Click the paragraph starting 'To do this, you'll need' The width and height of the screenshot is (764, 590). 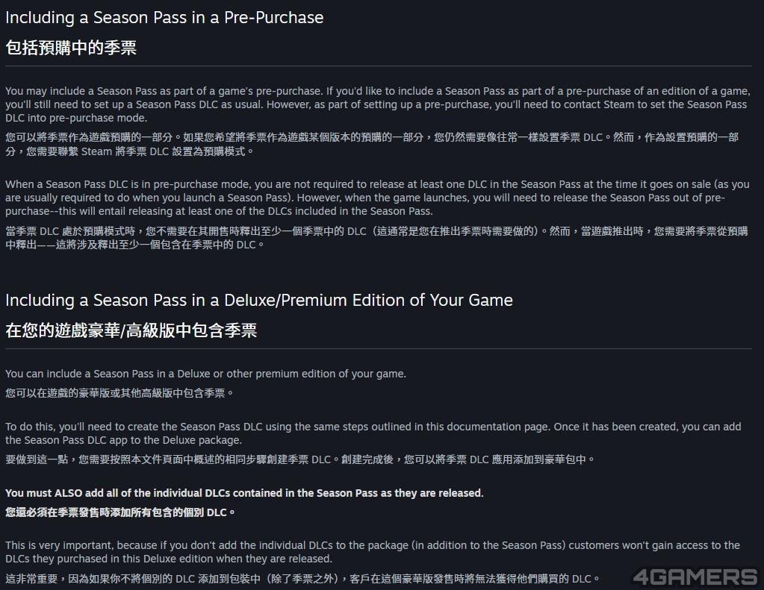pos(373,433)
